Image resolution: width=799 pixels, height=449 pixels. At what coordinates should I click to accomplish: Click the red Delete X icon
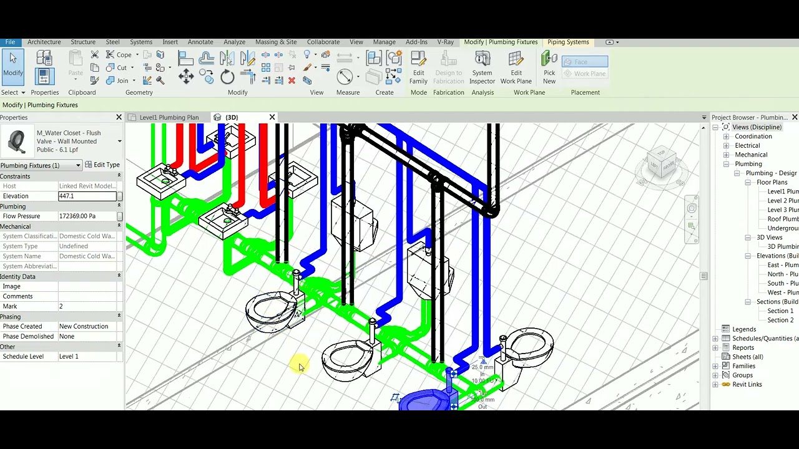click(292, 80)
